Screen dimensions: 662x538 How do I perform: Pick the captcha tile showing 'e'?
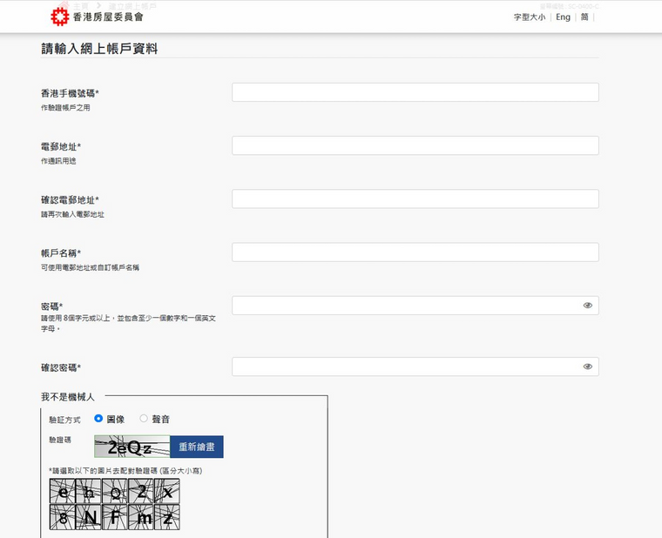coord(63,491)
